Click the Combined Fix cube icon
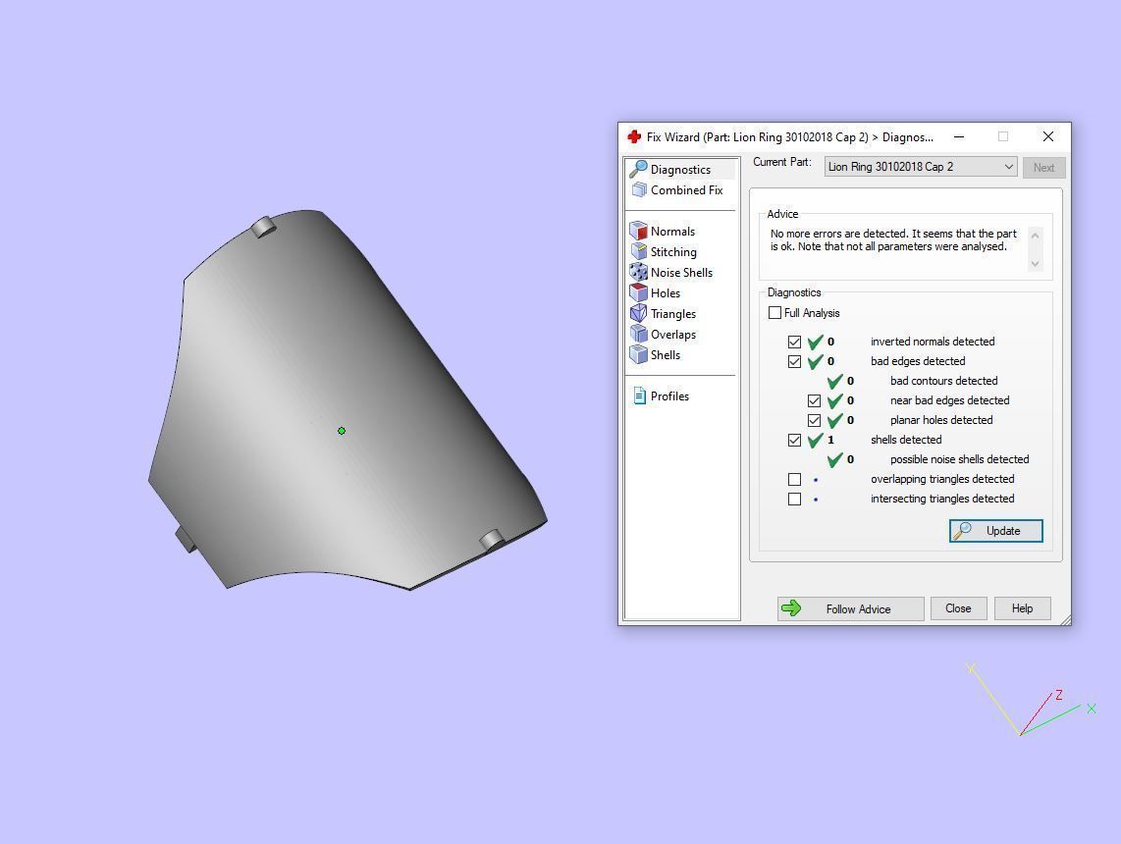Screen dimensions: 1121x844 [x=639, y=190]
